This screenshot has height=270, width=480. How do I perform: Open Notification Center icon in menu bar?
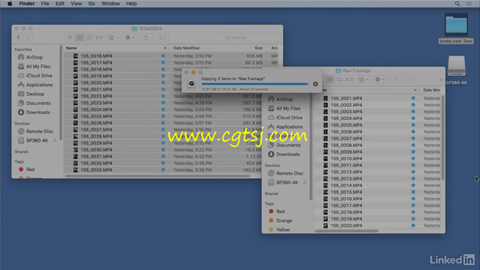tap(469, 4)
